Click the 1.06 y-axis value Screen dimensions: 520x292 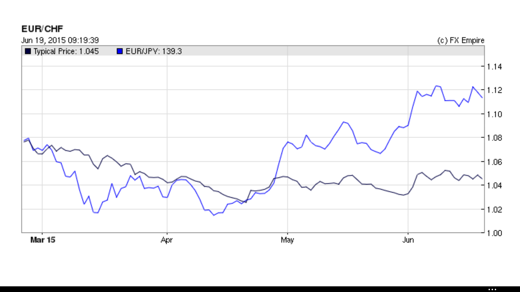pos(494,162)
